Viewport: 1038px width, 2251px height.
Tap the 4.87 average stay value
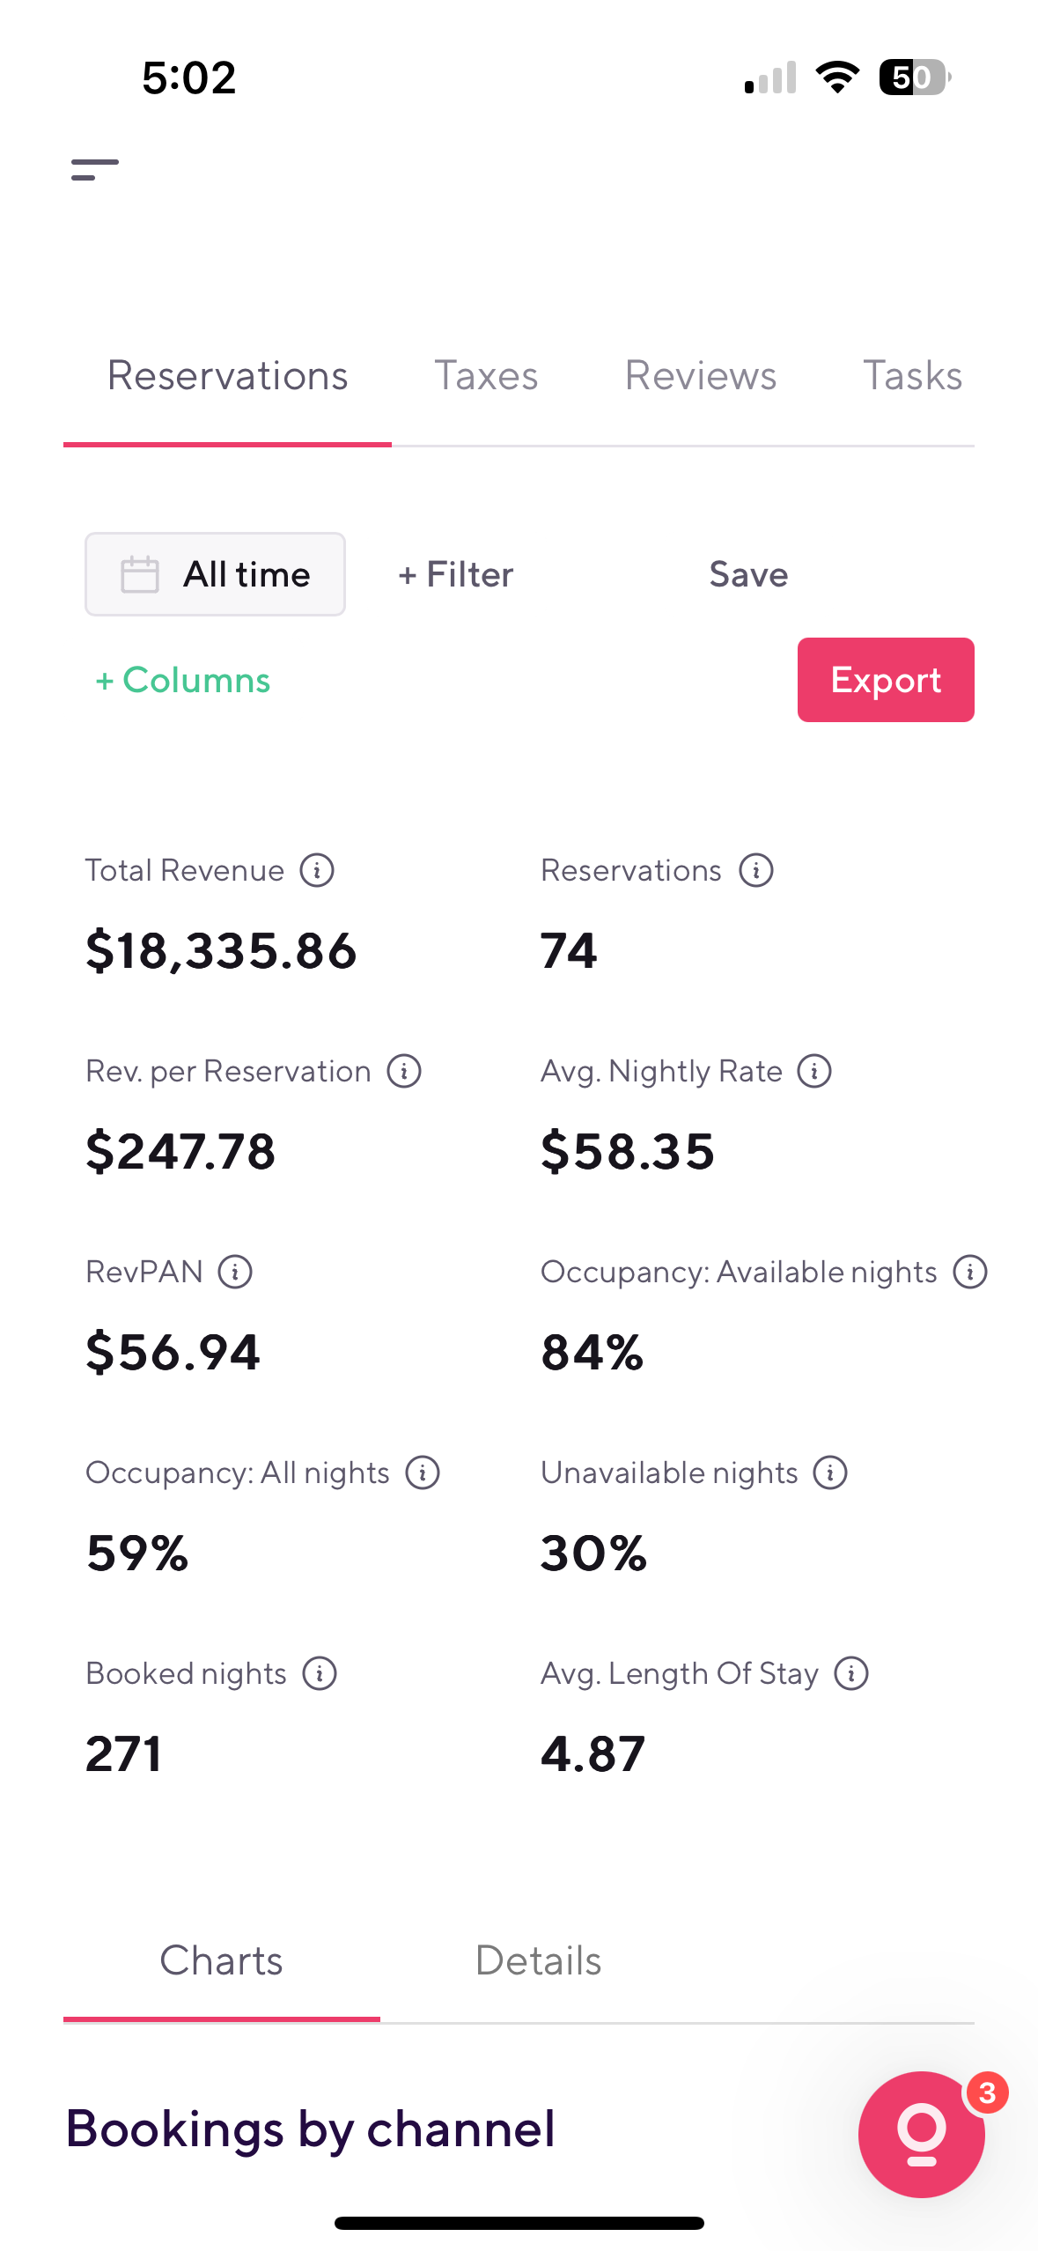point(593,1754)
